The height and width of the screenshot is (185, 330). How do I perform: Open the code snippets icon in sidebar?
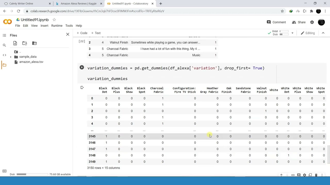click(4, 55)
